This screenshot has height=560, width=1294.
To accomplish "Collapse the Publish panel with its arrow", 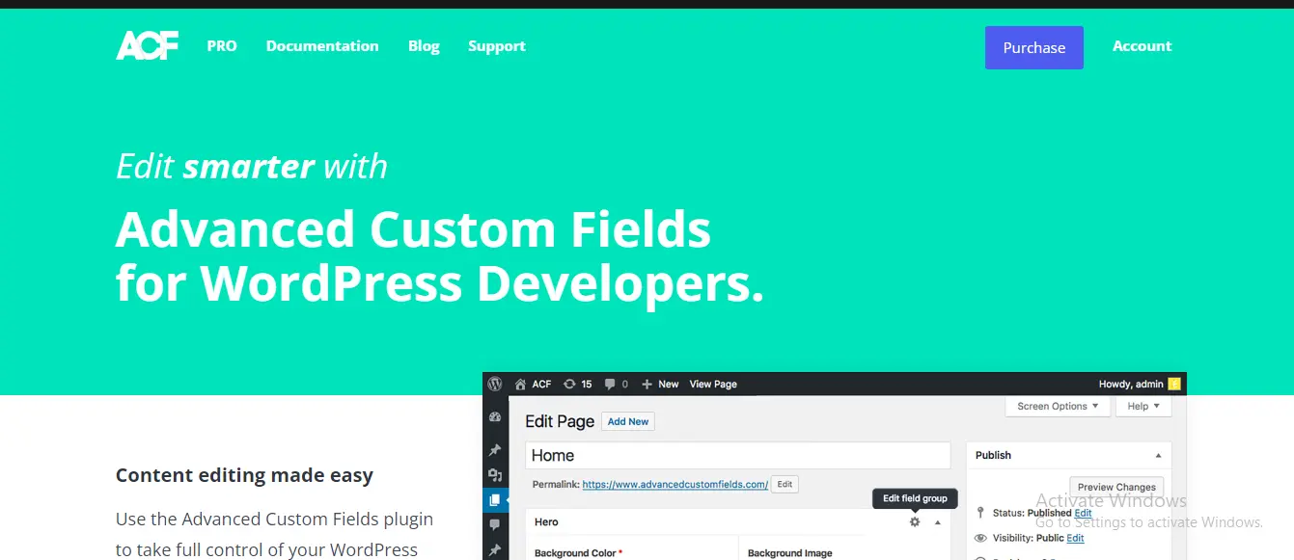I will pos(1159,455).
